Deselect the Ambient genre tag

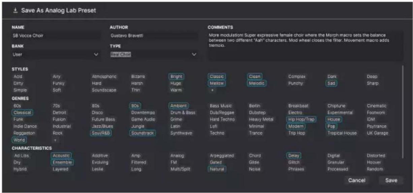click(179, 106)
